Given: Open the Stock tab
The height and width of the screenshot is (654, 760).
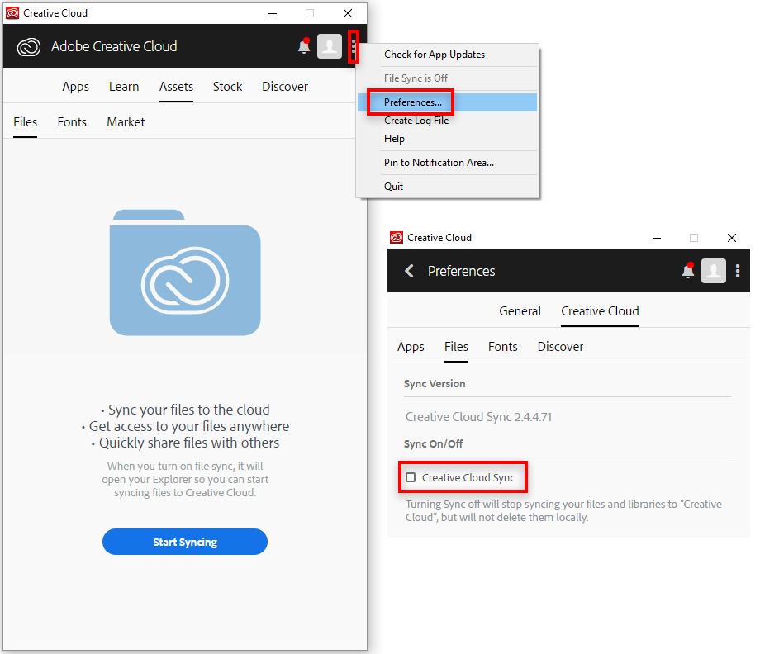Looking at the screenshot, I should pyautogui.click(x=228, y=87).
